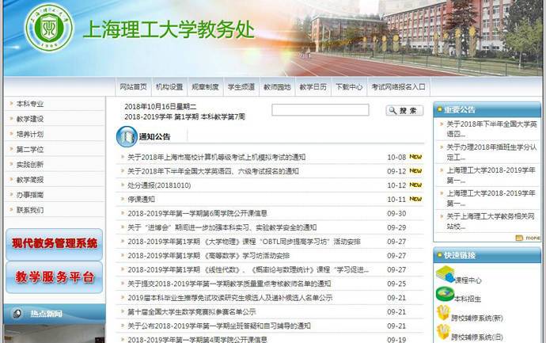This screenshot has height=343, width=546.
Task: Click the university logo emblem
Action: pos(48,32)
